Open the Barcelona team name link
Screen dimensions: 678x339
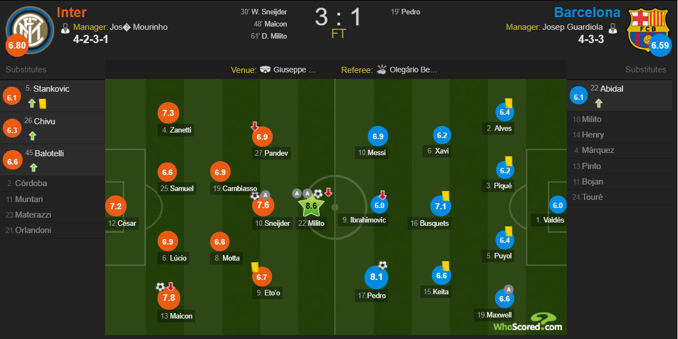coord(587,12)
